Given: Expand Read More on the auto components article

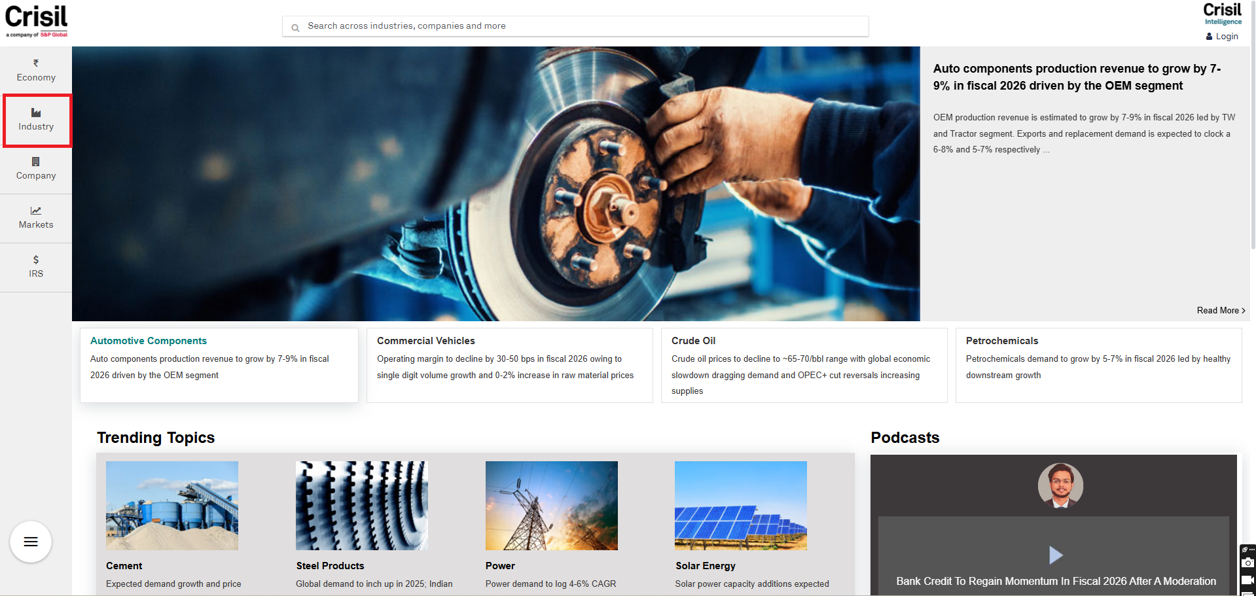Looking at the screenshot, I should point(1220,310).
